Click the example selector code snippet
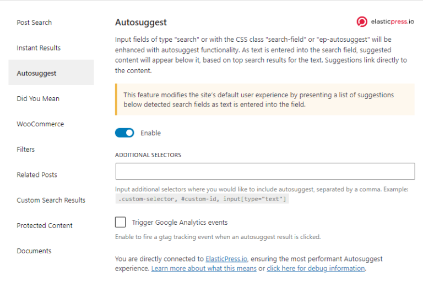This screenshot has height=294, width=423. tap(202, 199)
